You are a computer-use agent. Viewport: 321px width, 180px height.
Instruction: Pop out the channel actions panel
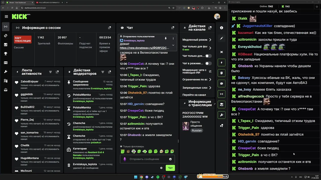(x=209, y=28)
